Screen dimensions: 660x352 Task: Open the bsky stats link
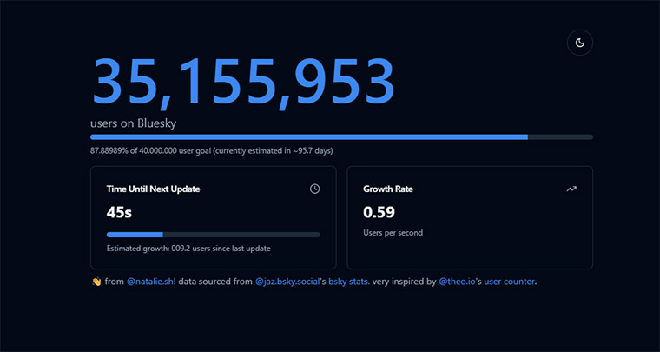point(349,282)
